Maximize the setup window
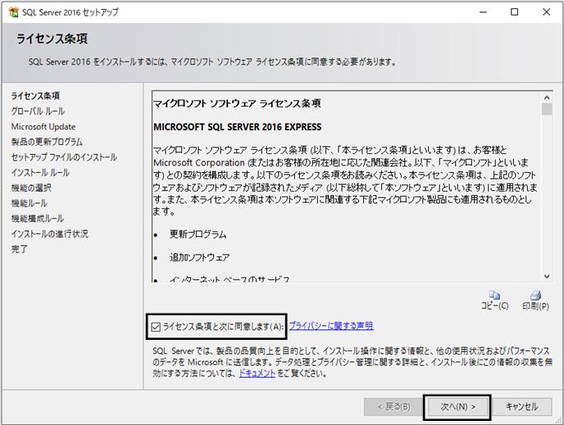The width and height of the screenshot is (564, 425). coord(515,12)
